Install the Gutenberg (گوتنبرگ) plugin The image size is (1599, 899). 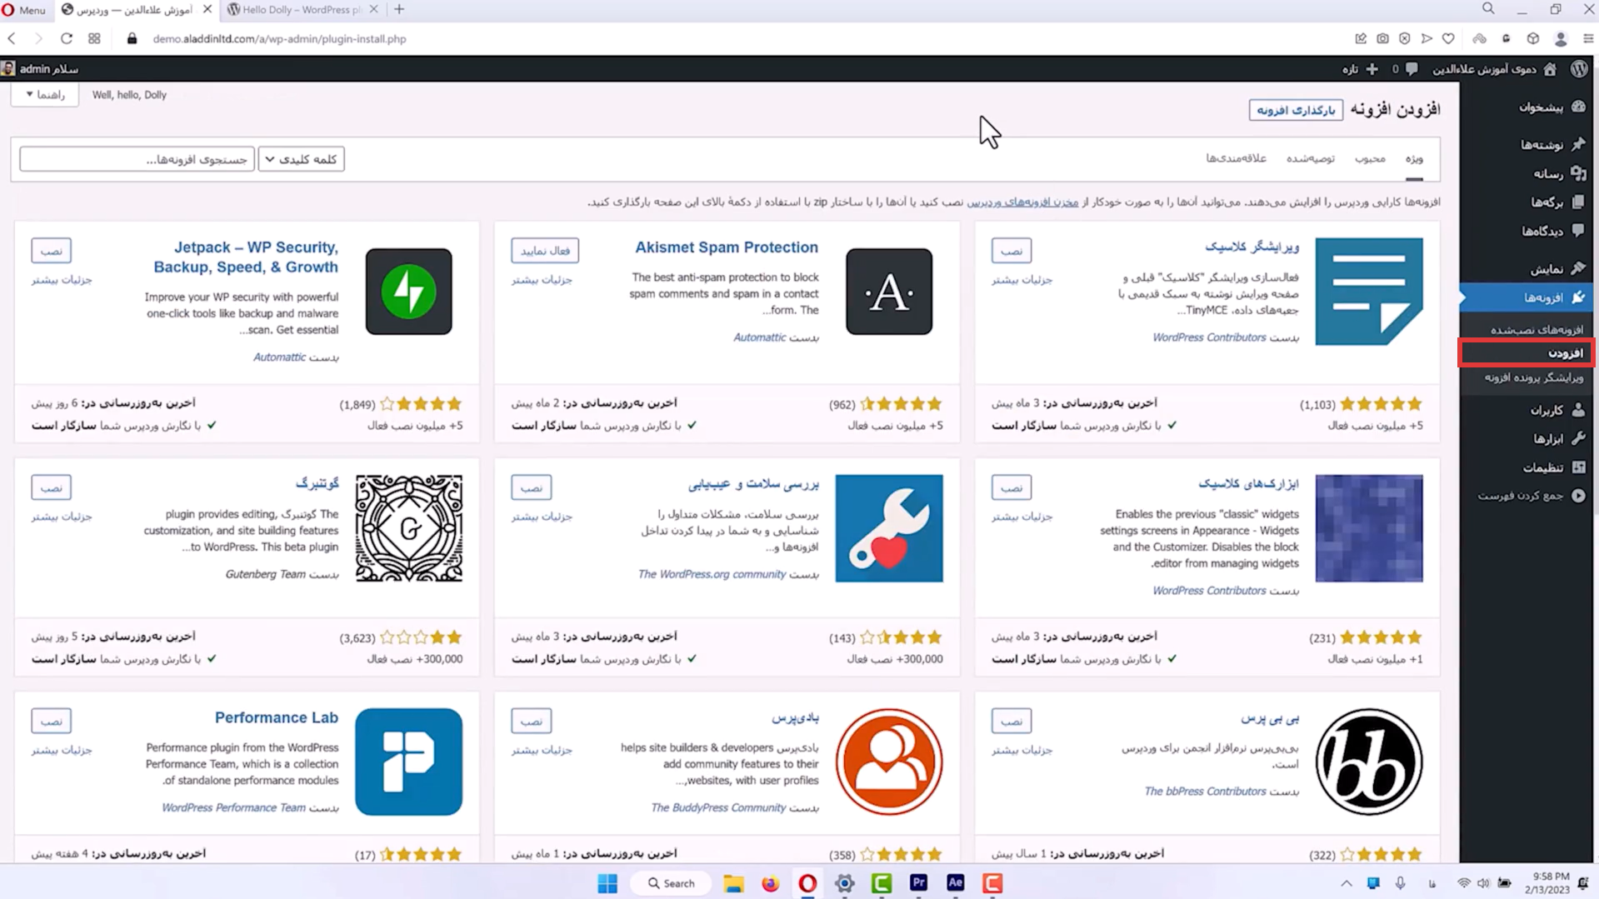pos(51,487)
